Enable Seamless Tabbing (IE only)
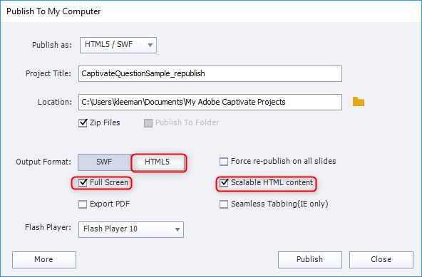This screenshot has width=422, height=277. (x=224, y=204)
